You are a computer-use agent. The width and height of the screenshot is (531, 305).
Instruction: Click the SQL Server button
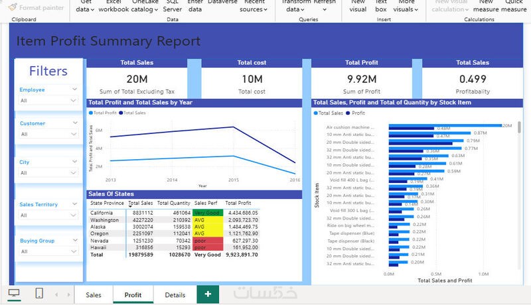coord(172,6)
